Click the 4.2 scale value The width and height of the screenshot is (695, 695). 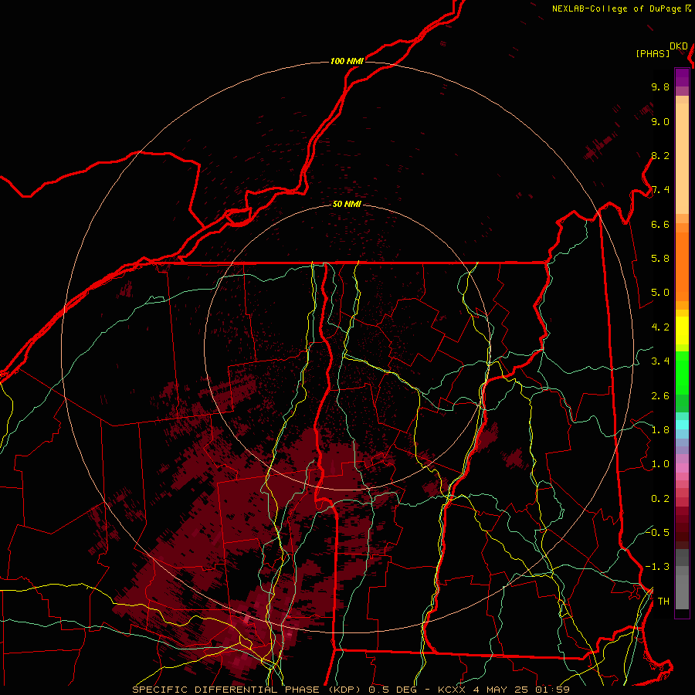coord(660,327)
